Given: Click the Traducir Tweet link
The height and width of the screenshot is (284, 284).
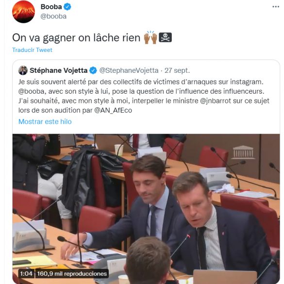Looking at the screenshot, I should click(x=32, y=50).
